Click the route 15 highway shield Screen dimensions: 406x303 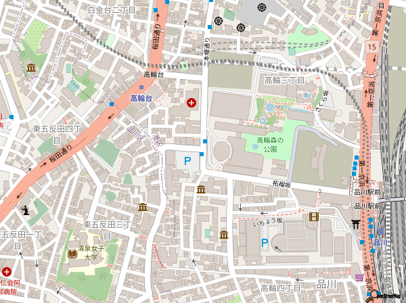click(371, 46)
